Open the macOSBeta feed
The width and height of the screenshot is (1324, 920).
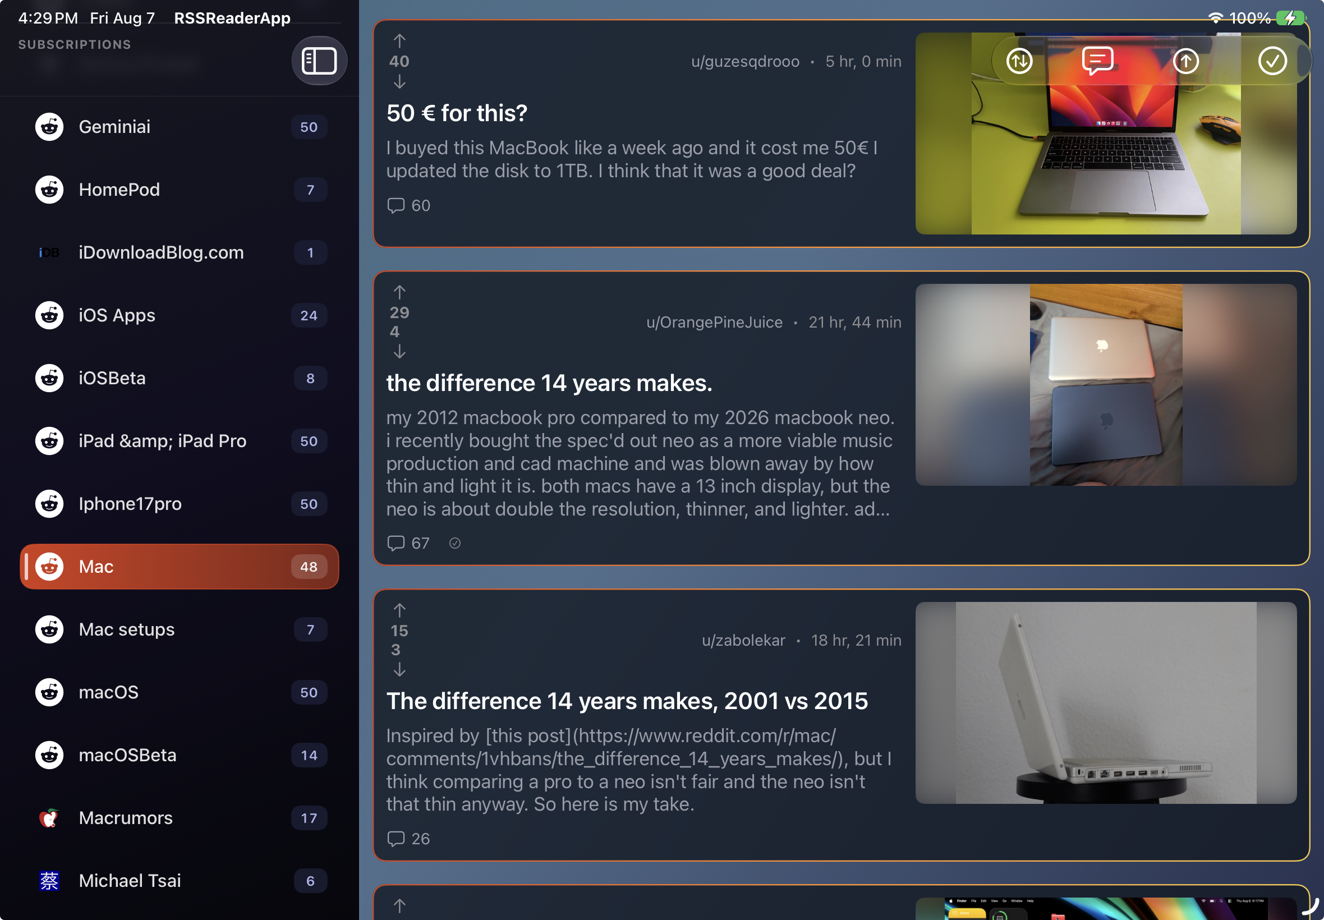(180, 755)
